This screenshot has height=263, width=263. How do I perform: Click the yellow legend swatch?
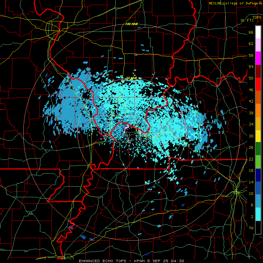click(x=258, y=136)
